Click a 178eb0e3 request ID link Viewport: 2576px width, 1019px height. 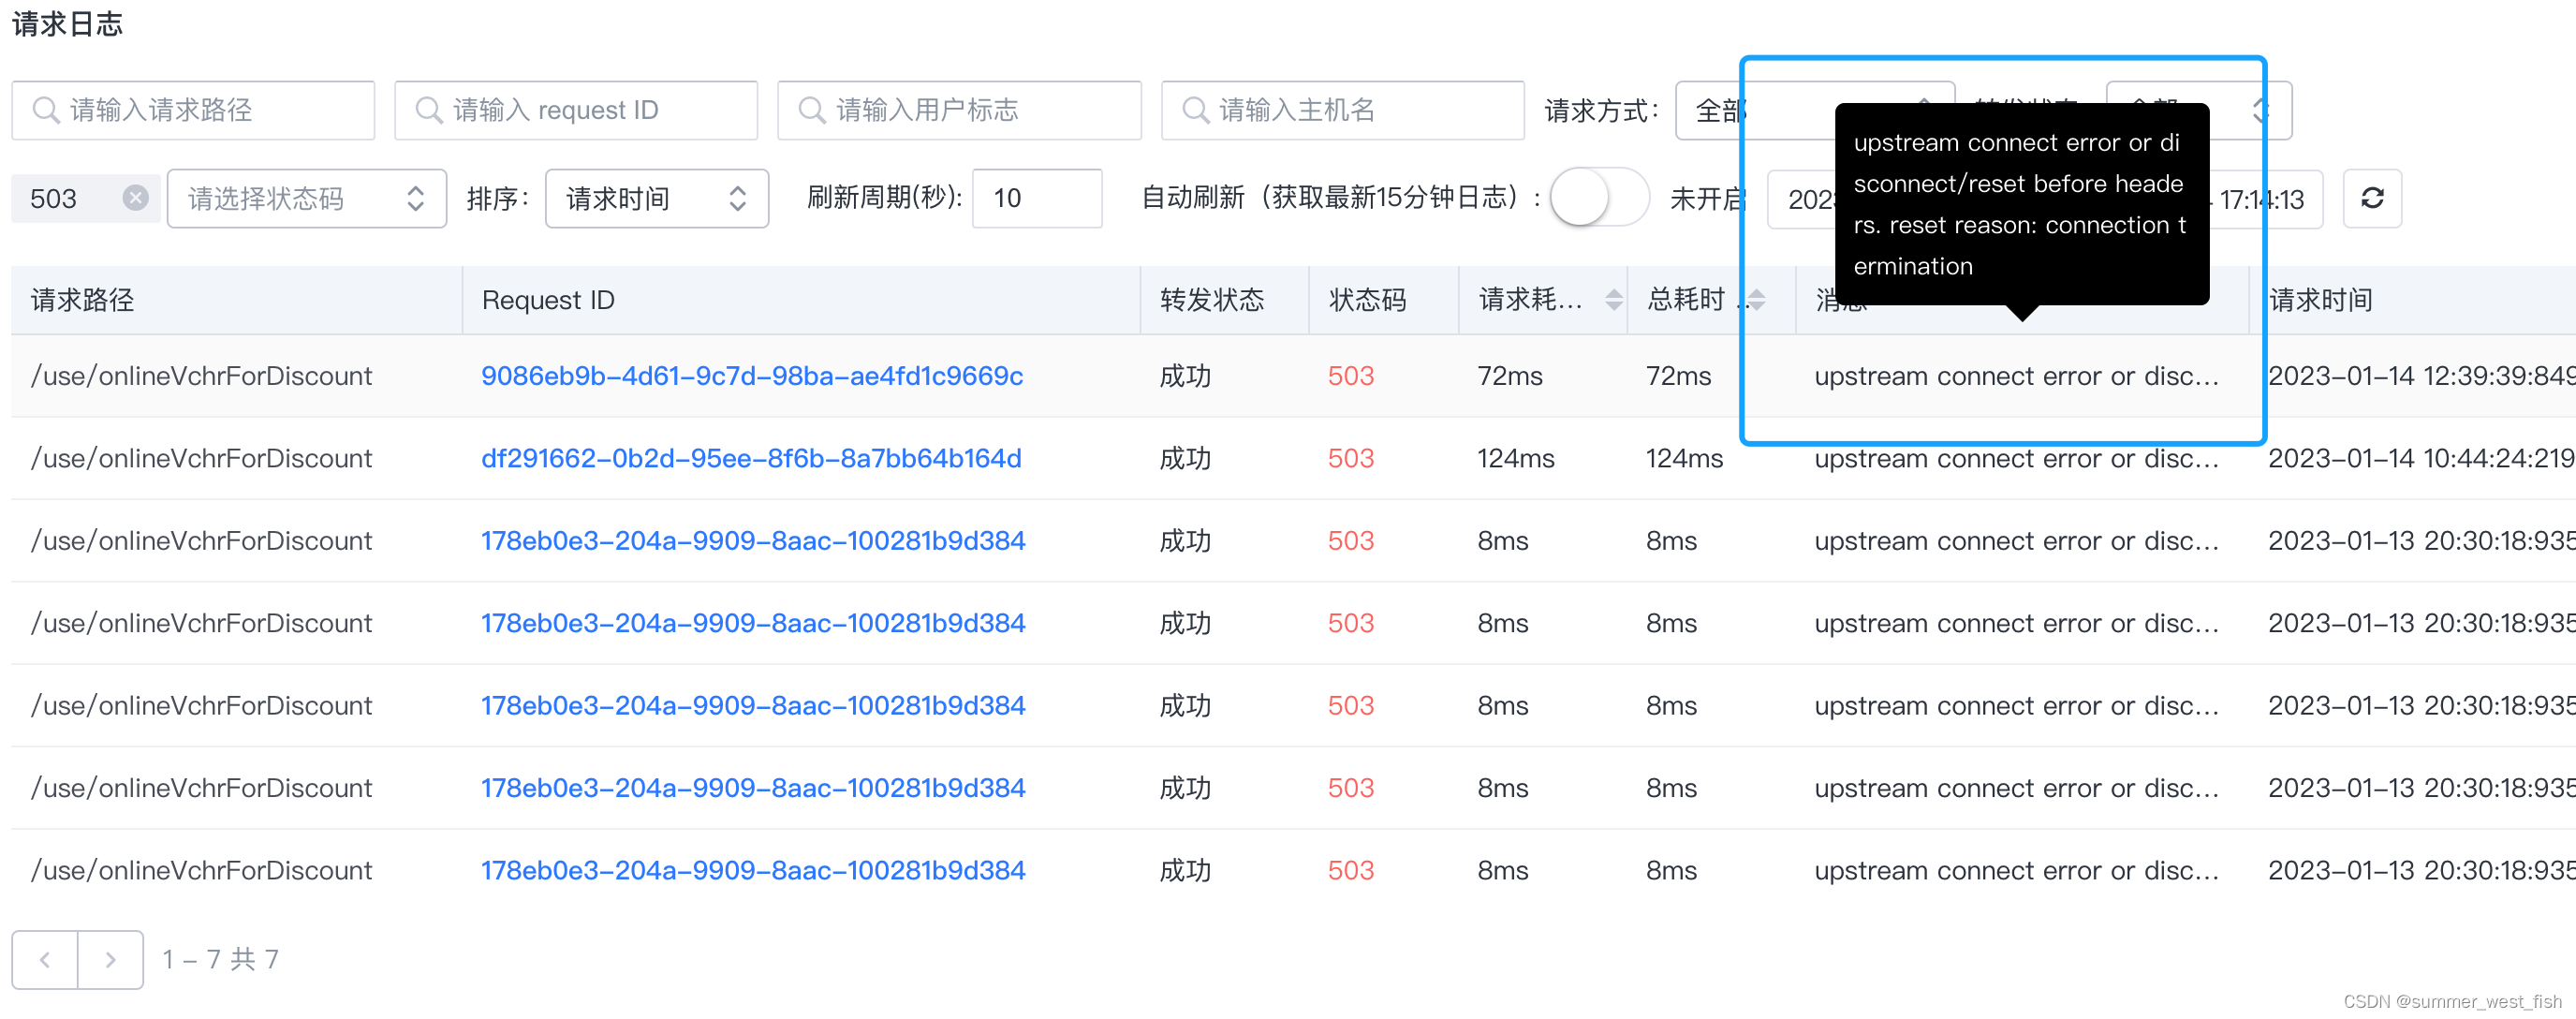point(752,540)
